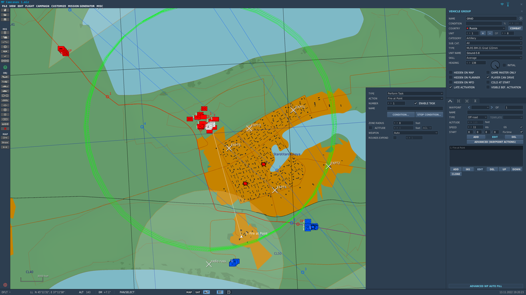Open the weather settings cloud icon
This screenshot has width=526, height=295.
pos(5,37)
